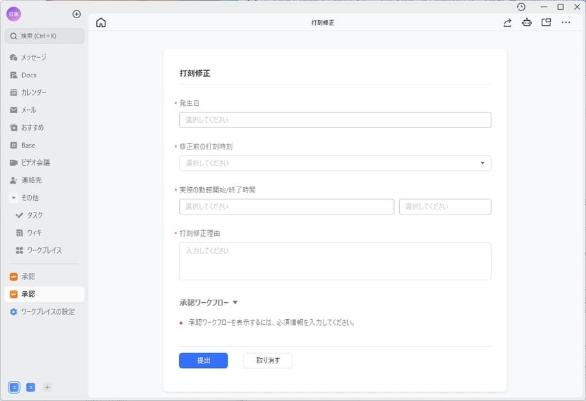586x401 pixels.
Task: Click the 発生日 date input field
Action: (x=335, y=120)
